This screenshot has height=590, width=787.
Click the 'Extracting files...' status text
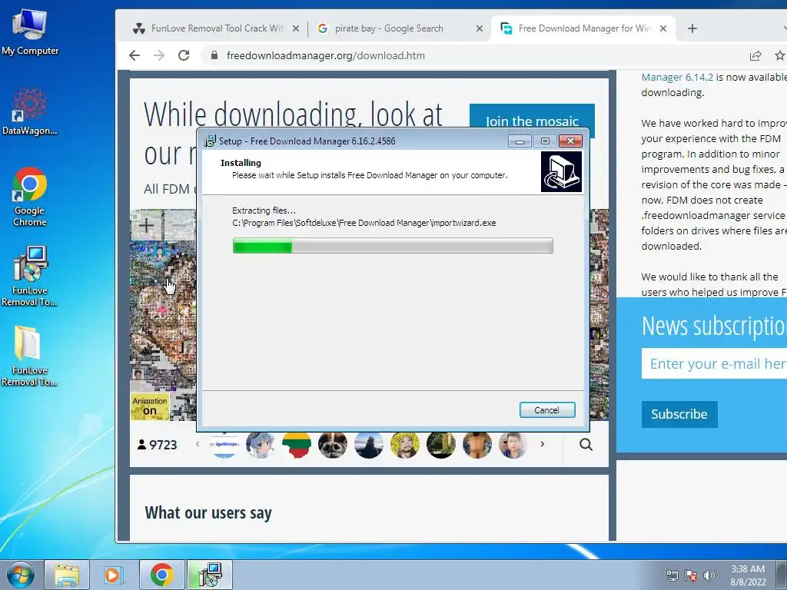point(264,210)
